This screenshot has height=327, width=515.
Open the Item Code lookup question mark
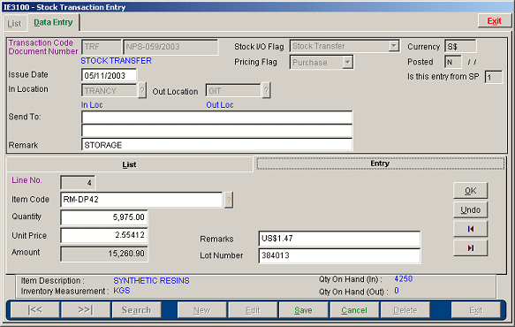229,200
